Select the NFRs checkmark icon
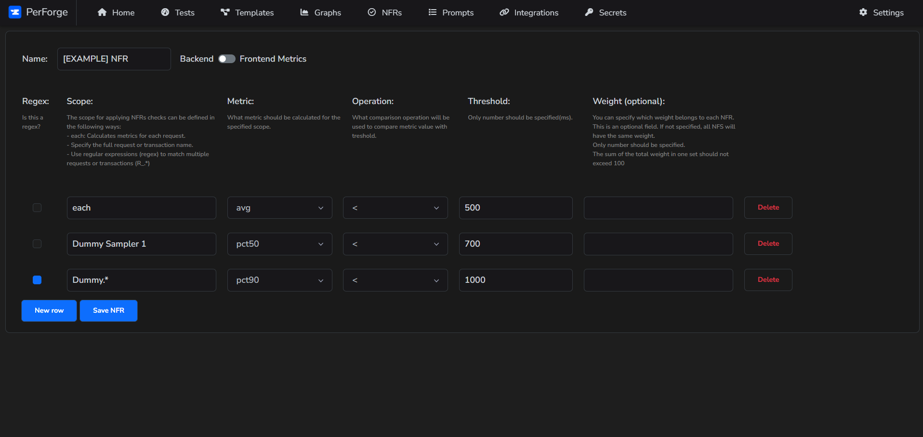923x437 pixels. pos(371,12)
